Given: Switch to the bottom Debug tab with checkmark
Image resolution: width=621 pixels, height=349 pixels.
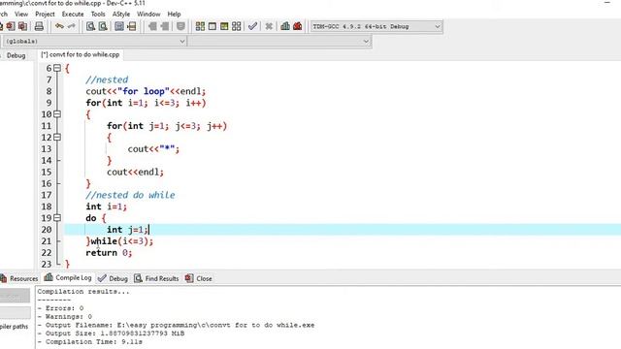Looking at the screenshot, I should 114,278.
